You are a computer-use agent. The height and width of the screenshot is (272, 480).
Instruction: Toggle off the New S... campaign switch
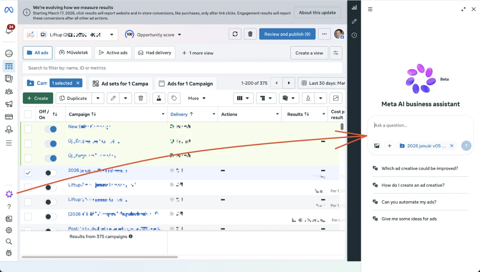pyautogui.click(x=50, y=129)
